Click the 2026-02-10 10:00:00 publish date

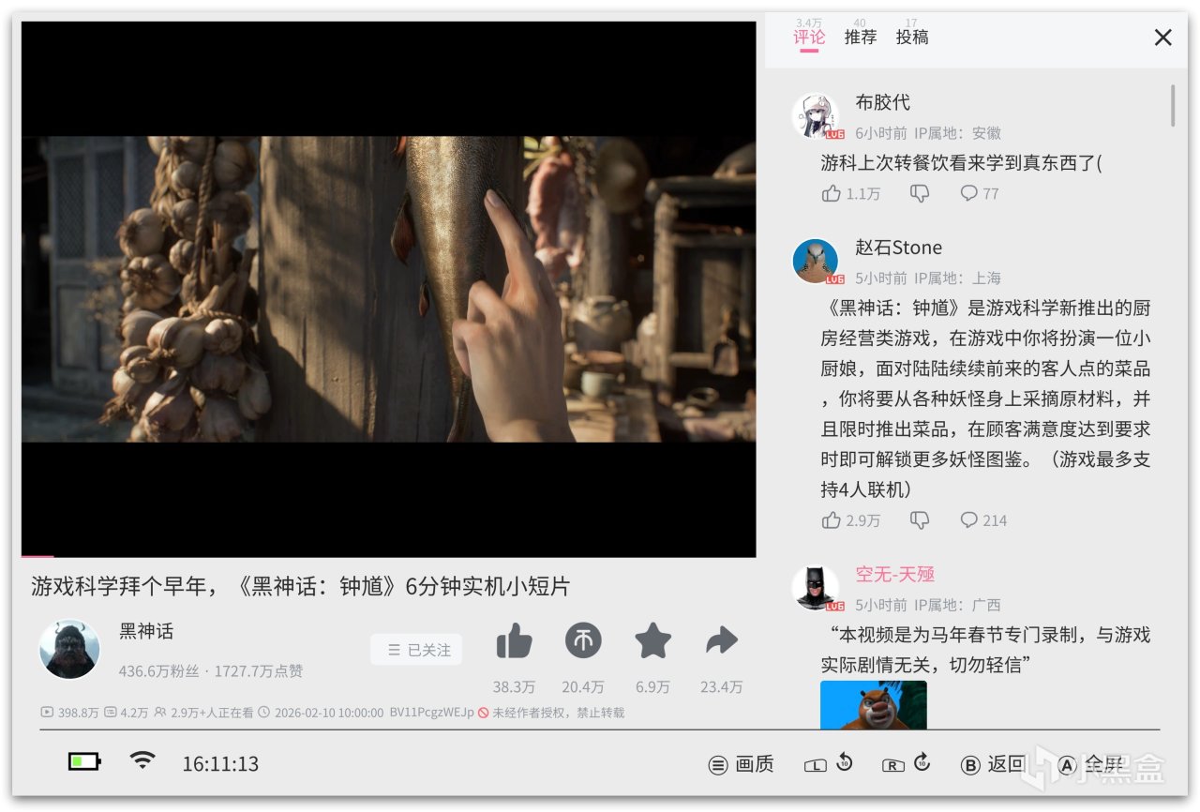[328, 713]
